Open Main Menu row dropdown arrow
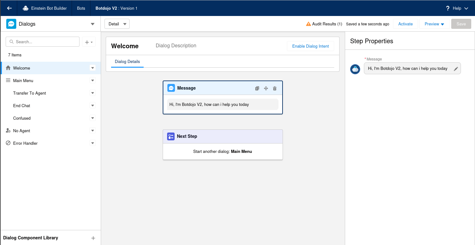The image size is (475, 245). (92, 81)
